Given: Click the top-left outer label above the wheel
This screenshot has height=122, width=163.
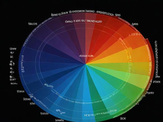Looking at the screenshot, I should coord(33,24).
